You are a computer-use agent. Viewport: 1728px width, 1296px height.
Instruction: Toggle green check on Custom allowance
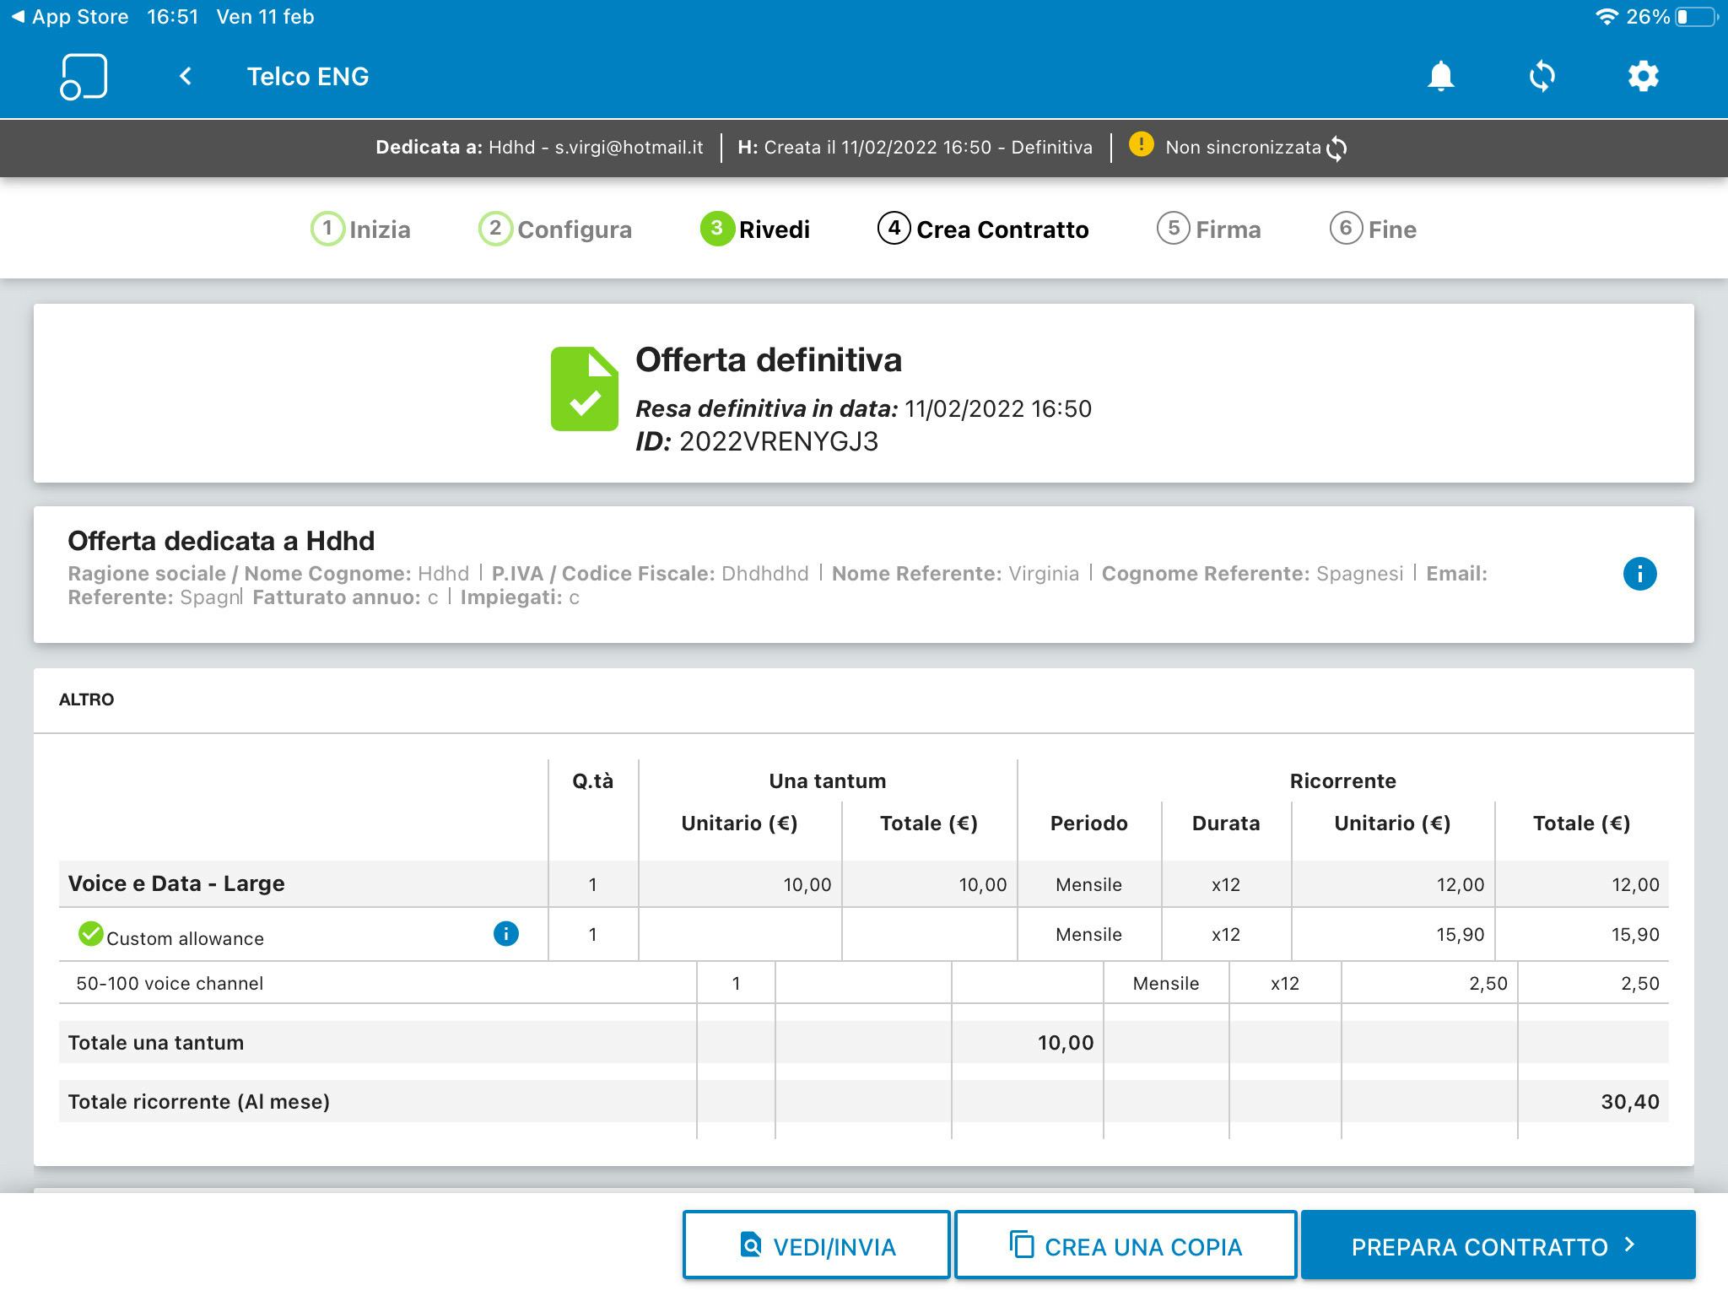point(90,934)
